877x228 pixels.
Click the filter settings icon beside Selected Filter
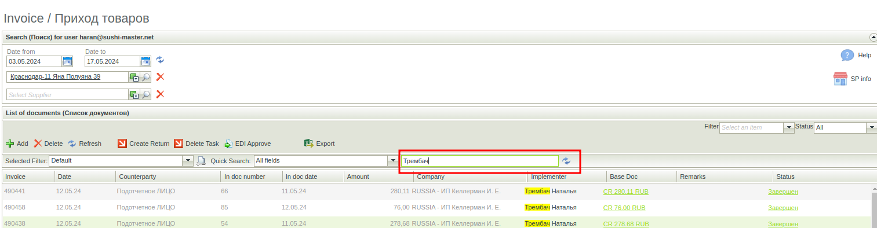pyautogui.click(x=202, y=160)
